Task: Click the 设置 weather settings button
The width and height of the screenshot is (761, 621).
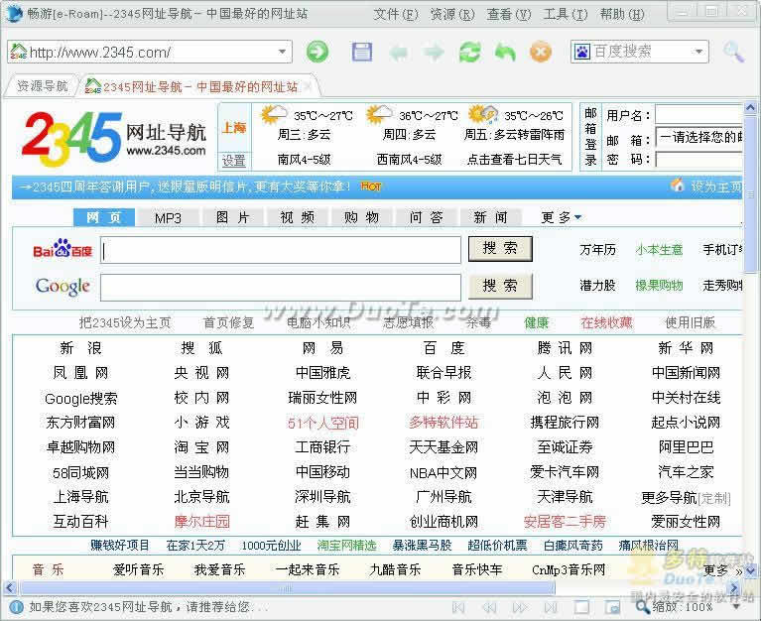Action: (233, 160)
